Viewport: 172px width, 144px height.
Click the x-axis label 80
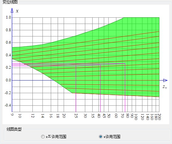click(x=128, y=116)
